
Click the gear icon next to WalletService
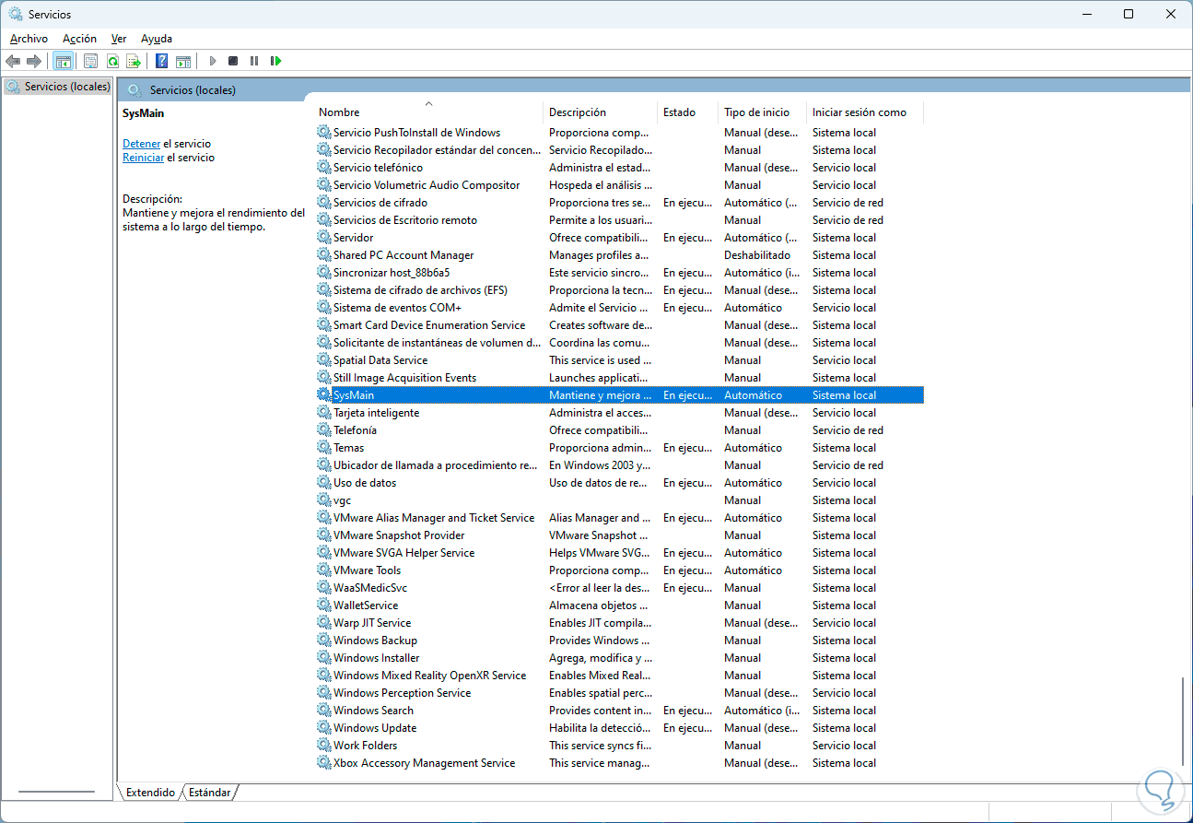[323, 605]
